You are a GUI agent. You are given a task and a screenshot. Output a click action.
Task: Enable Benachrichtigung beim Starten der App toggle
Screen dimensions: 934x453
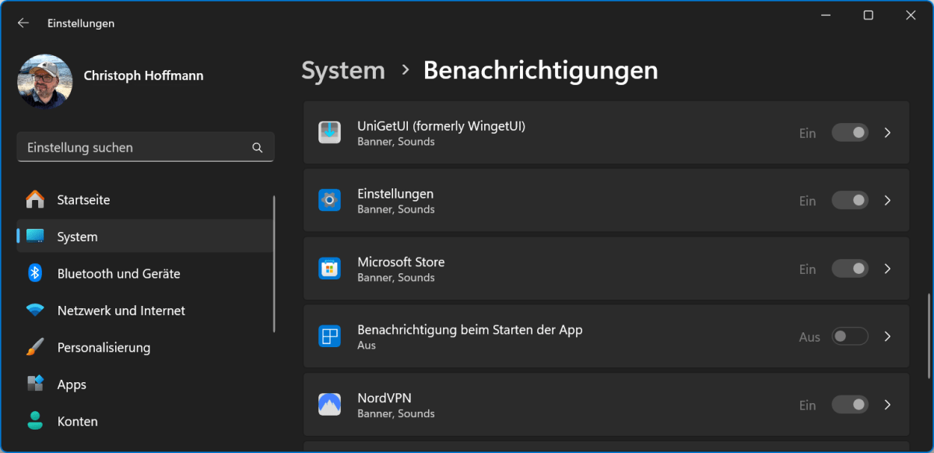[x=849, y=337]
